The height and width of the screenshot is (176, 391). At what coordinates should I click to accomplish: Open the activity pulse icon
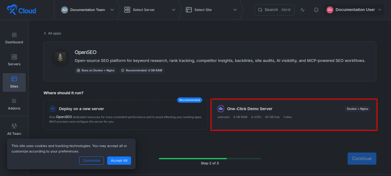tap(302, 10)
